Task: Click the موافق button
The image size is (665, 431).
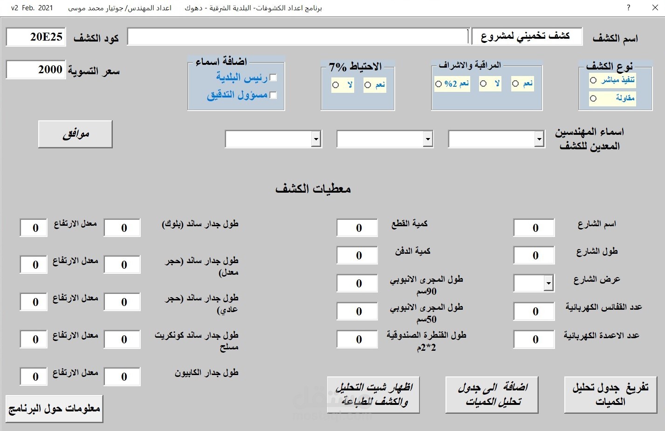Action: pos(75,134)
